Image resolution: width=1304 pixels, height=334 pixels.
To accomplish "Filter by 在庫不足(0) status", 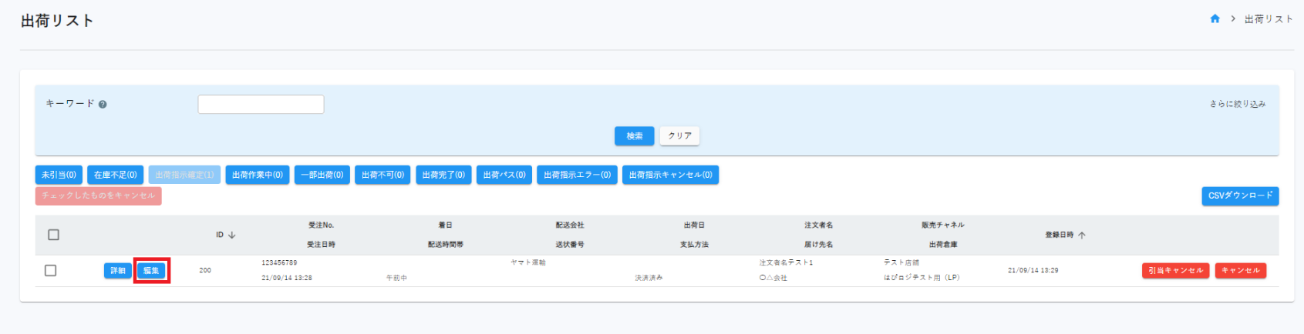I will [115, 175].
